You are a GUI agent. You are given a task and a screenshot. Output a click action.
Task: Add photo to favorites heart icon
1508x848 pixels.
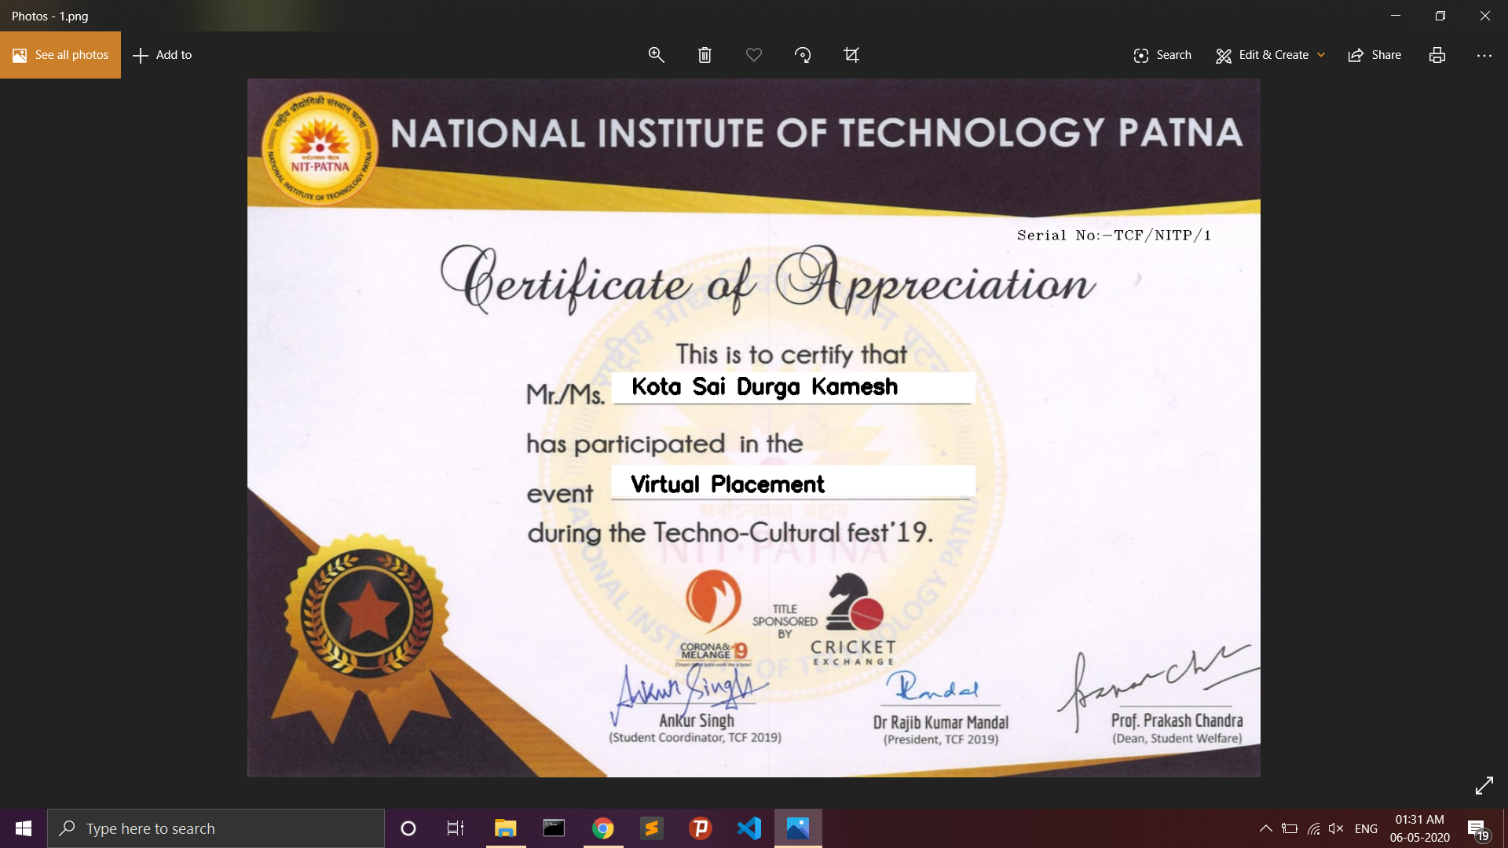click(753, 55)
